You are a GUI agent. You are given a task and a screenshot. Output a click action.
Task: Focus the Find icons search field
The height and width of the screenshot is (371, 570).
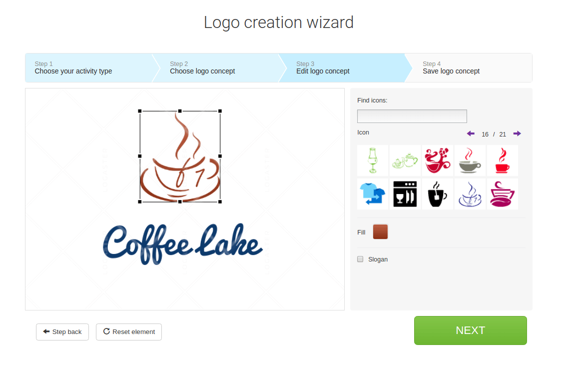(412, 116)
